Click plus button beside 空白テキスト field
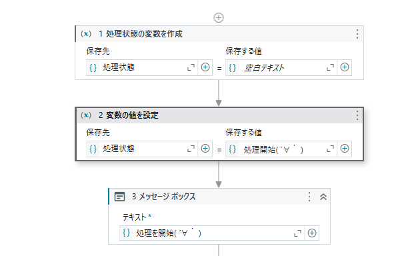Screen dimensions: 402x256 pyautogui.click(x=344, y=67)
